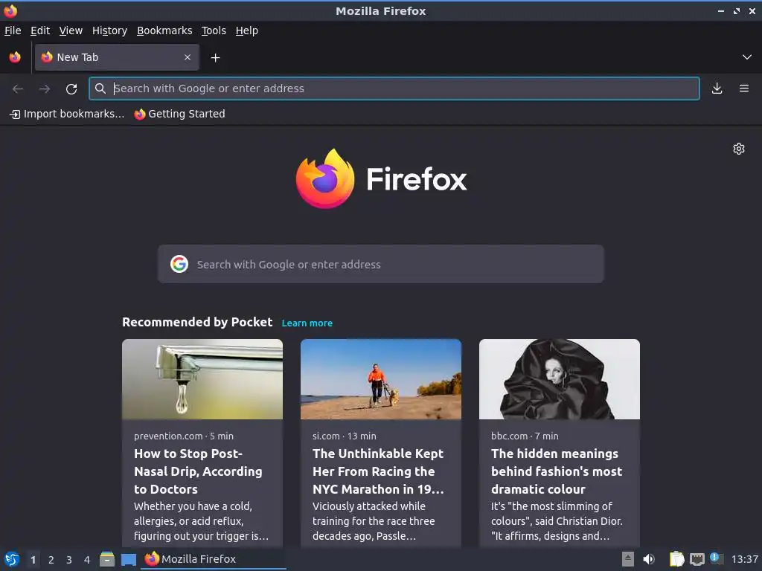Open the View menu
This screenshot has width=762, height=571.
(x=71, y=30)
